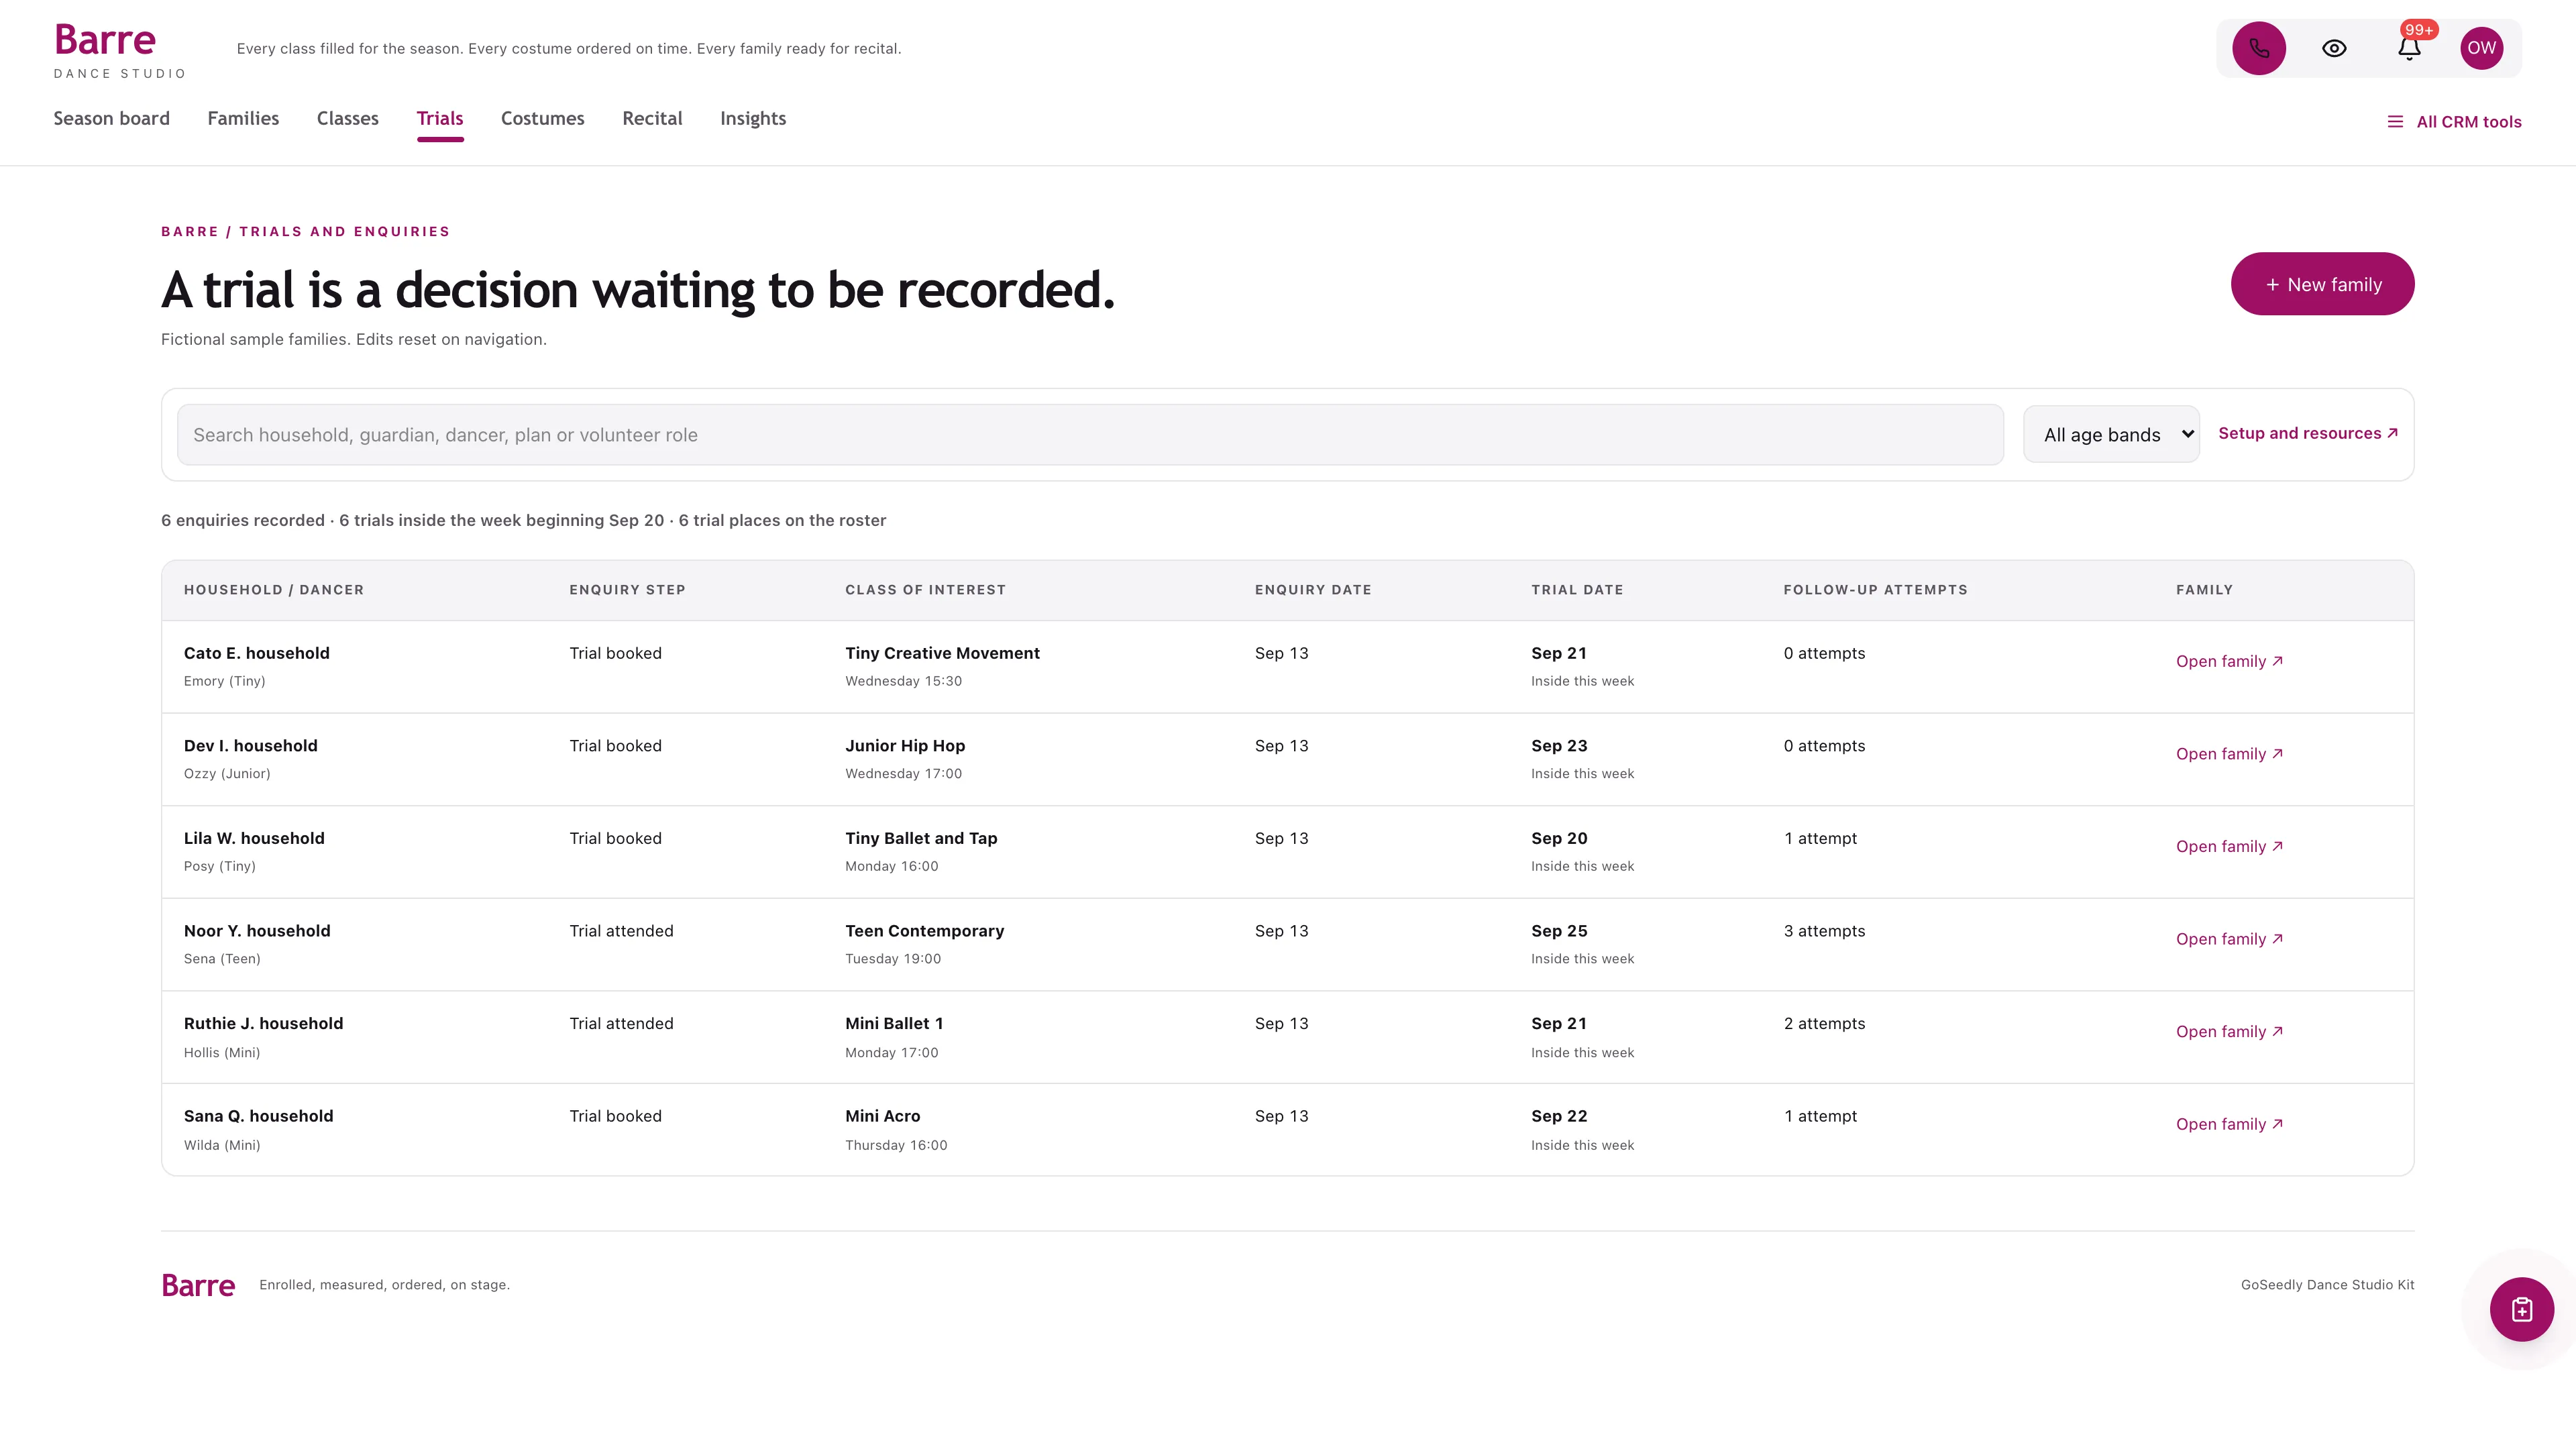Focus the household search field

[1090, 435]
